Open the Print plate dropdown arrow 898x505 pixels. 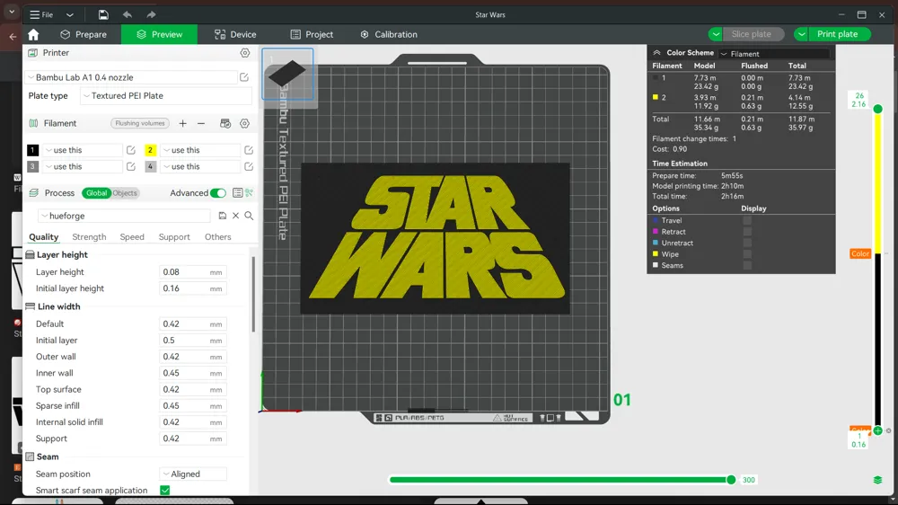click(802, 34)
